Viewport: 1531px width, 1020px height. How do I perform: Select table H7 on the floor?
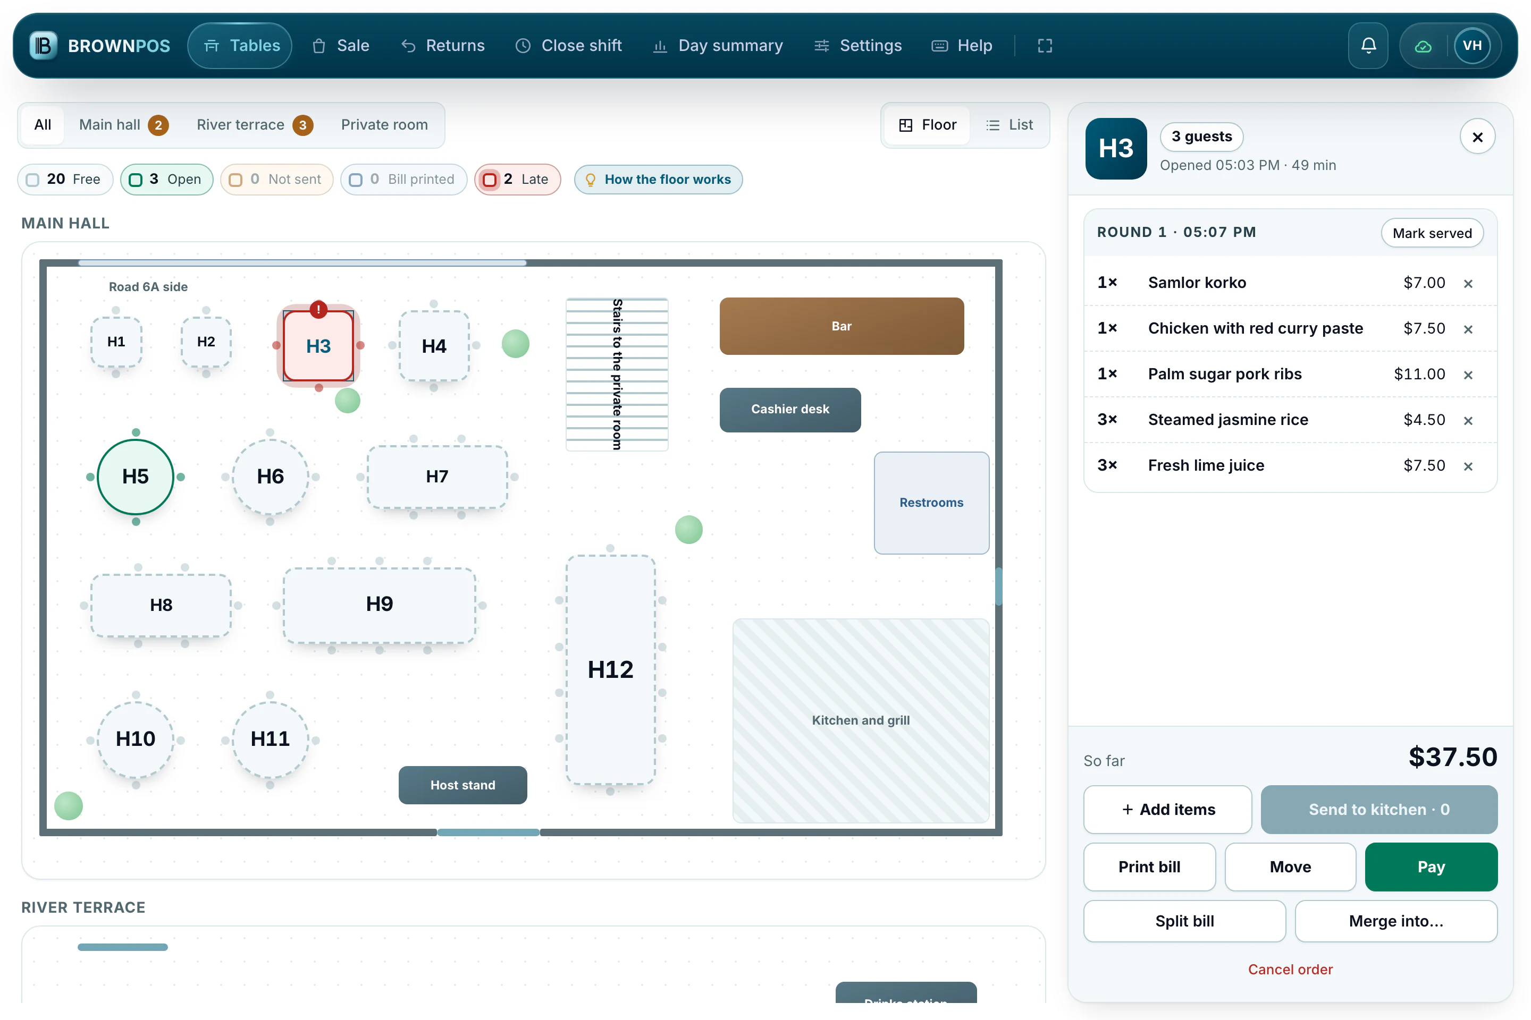(x=437, y=477)
